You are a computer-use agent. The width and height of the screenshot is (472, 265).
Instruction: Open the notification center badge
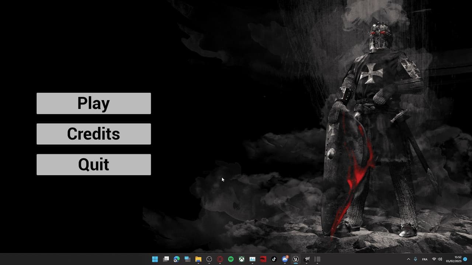(465, 259)
